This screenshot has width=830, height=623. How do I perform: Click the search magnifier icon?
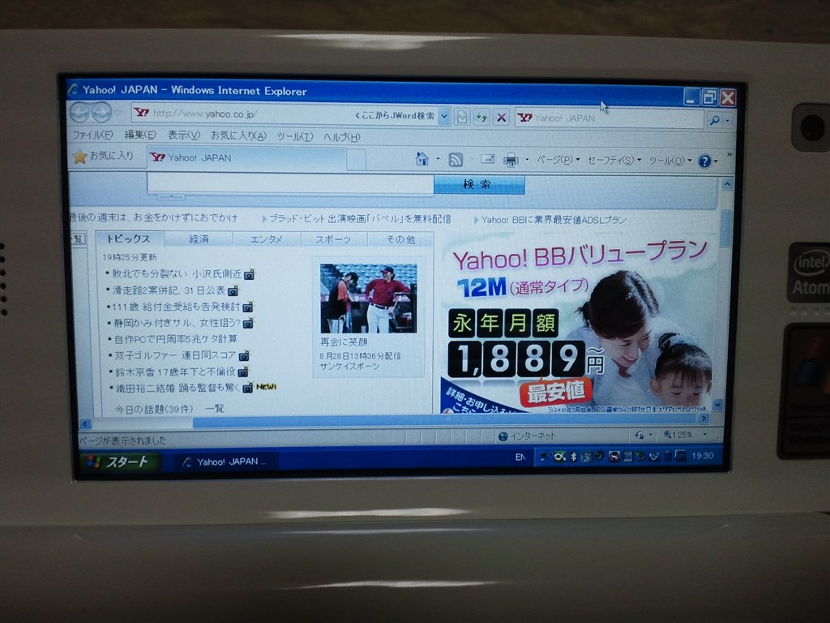714,120
